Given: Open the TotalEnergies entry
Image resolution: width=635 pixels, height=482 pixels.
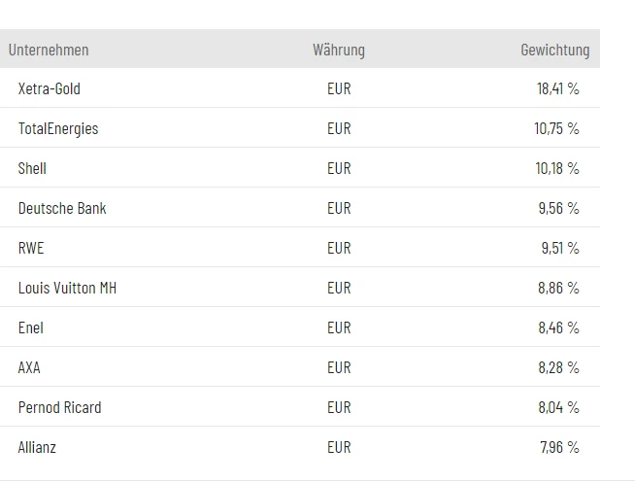Looking at the screenshot, I should pyautogui.click(x=58, y=128).
